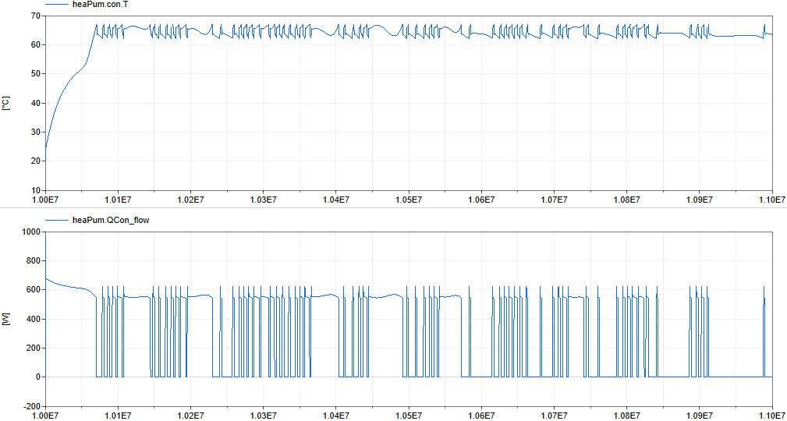Select blue legend line beside heaPum.con.T
The image size is (787, 421).
tap(56, 5)
